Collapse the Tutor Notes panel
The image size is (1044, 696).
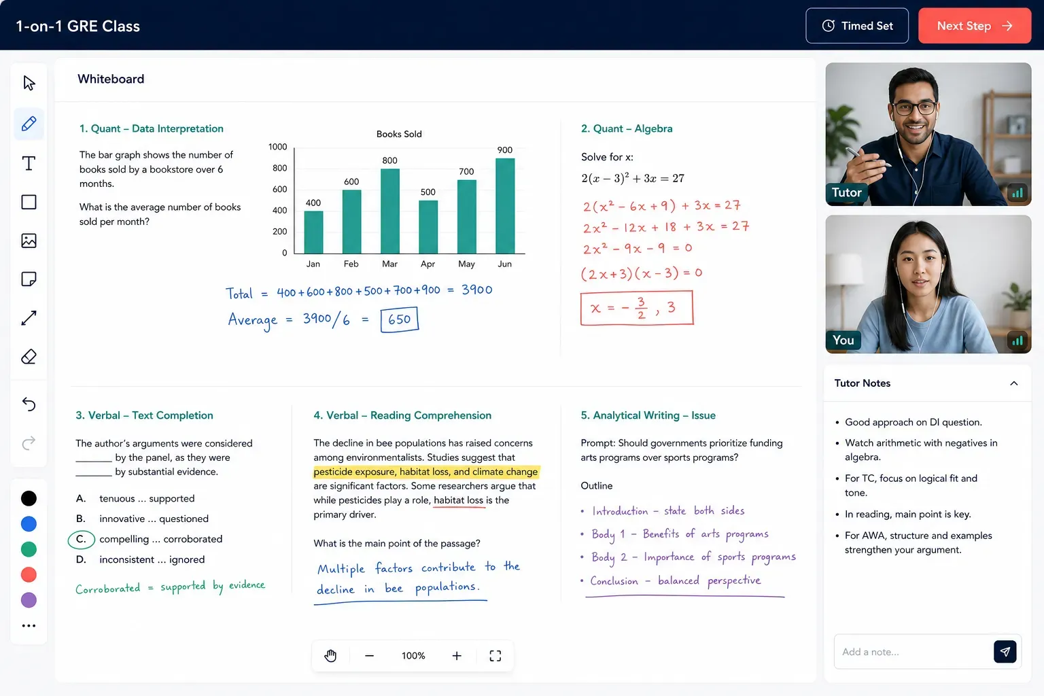coord(1013,383)
